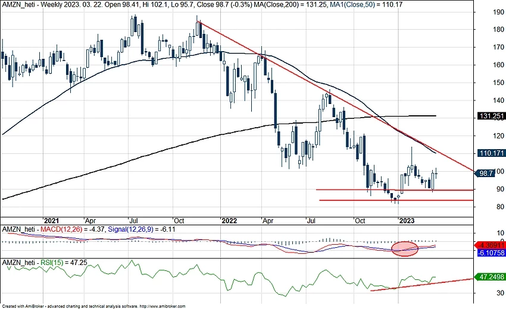Click the RSI value label 47.2498
The image size is (506, 309).
coord(490,277)
